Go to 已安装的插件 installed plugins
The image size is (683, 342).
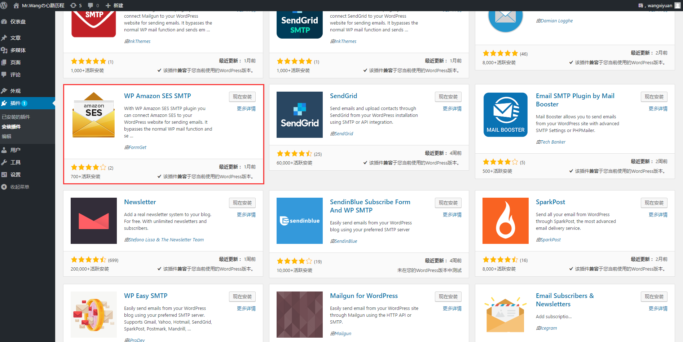[x=16, y=117]
